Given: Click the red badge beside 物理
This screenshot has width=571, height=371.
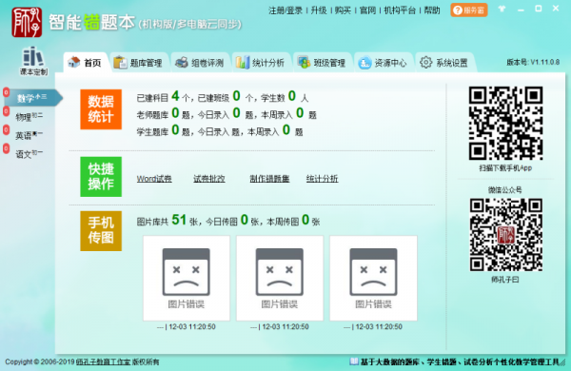Looking at the screenshot, I should (7, 111).
